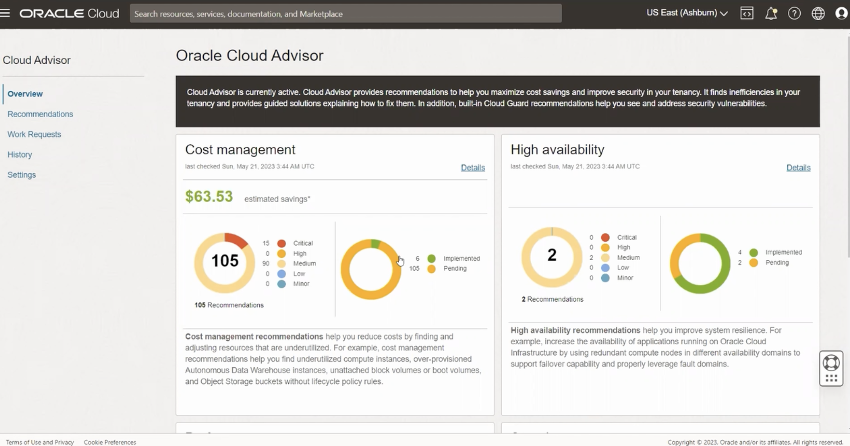
Task: Click the search resources and services field
Action: pyautogui.click(x=345, y=14)
